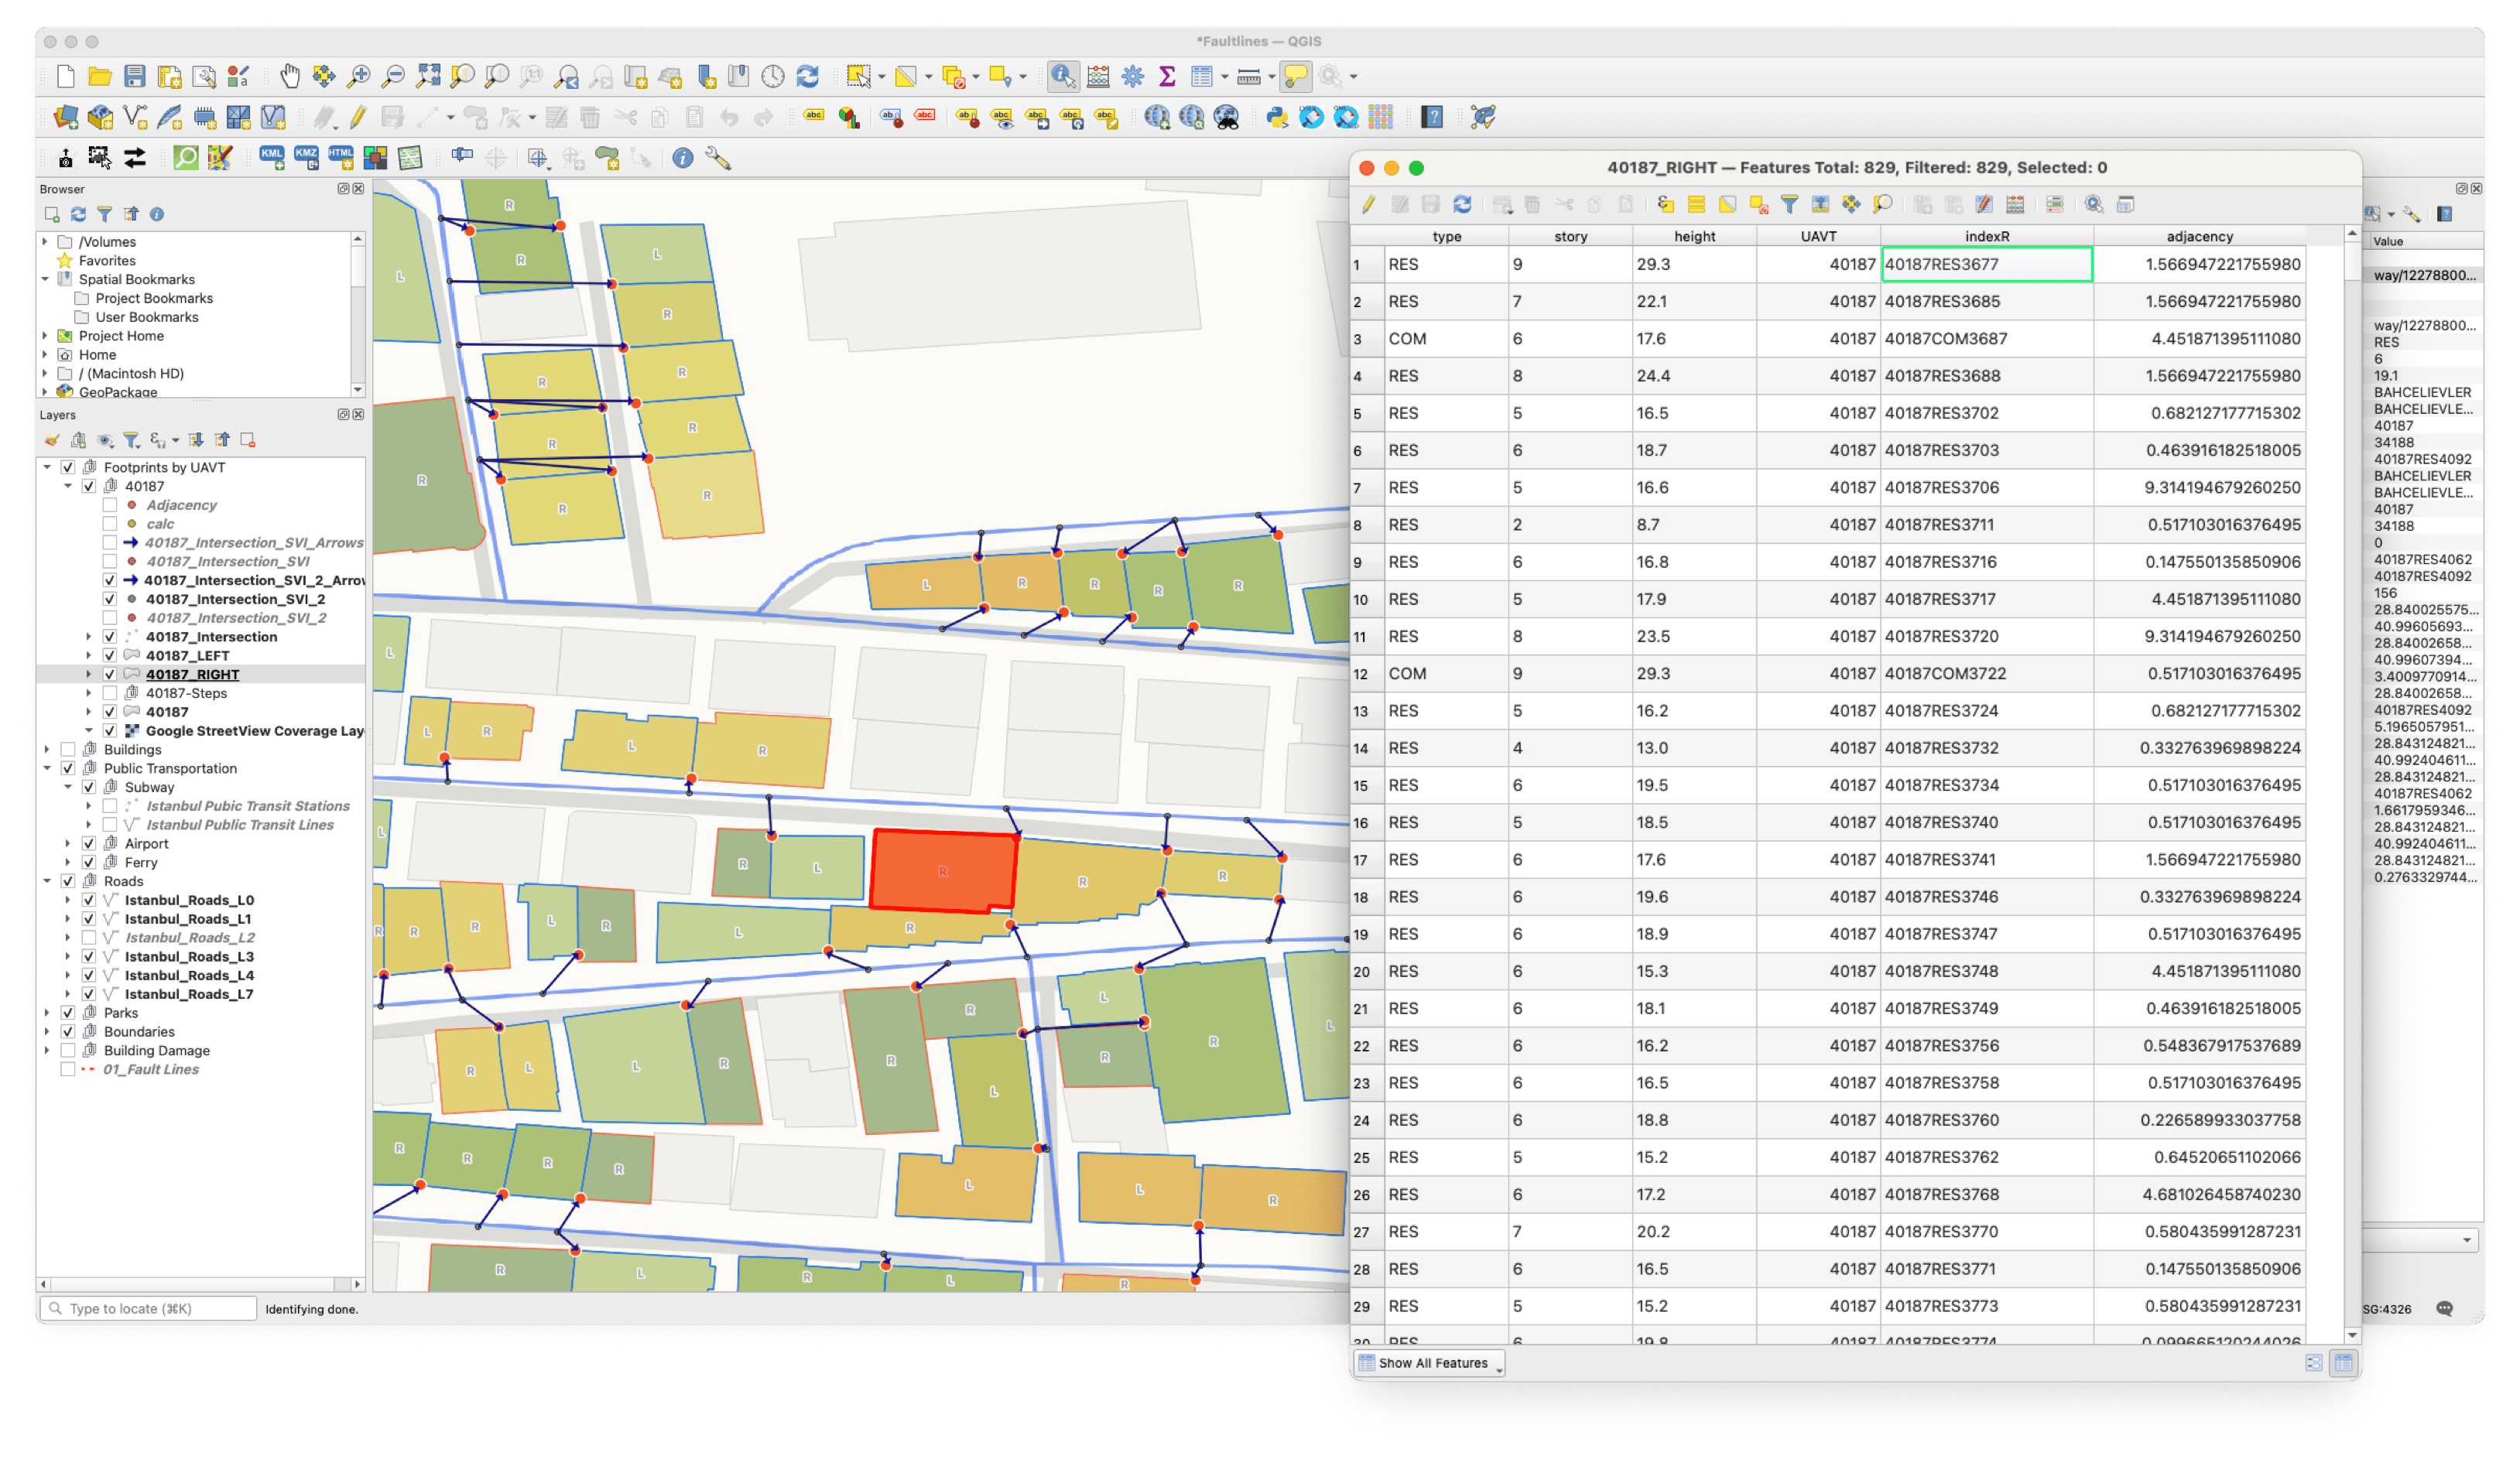Click Select All in attribute table toolbar
The width and height of the screenshot is (2520, 1473).
[x=1696, y=204]
